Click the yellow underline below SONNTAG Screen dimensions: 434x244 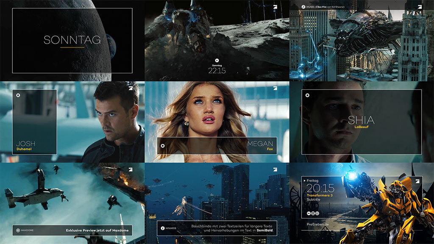(72, 47)
